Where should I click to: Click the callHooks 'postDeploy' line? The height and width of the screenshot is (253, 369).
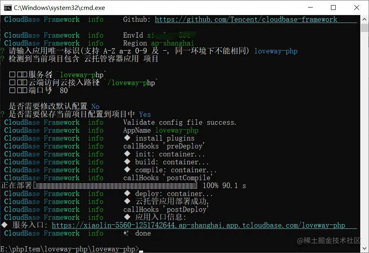click(x=166, y=209)
